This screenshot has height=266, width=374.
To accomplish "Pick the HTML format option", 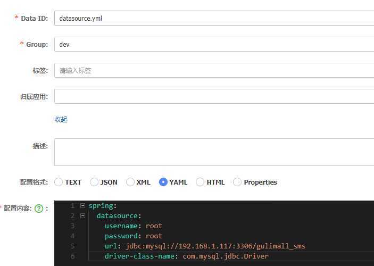I will point(200,182).
